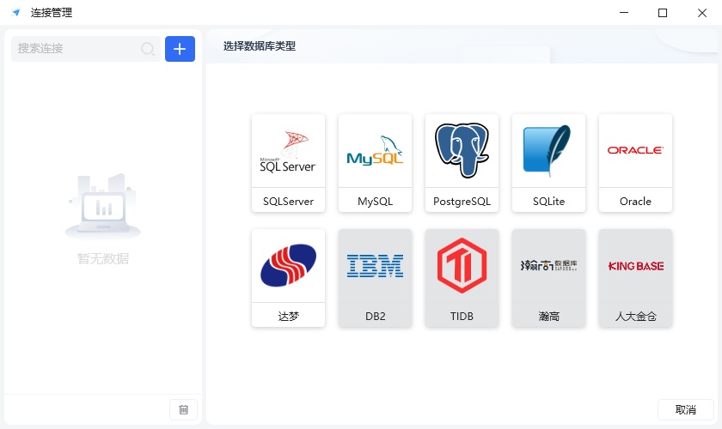The width and height of the screenshot is (722, 429).
Task: Click the PostgreSQL text label
Action: coord(462,202)
